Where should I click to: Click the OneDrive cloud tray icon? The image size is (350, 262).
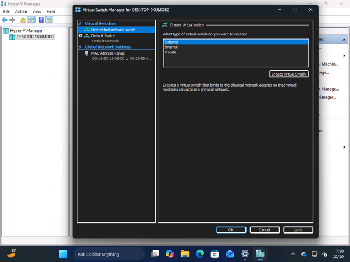[303, 254]
